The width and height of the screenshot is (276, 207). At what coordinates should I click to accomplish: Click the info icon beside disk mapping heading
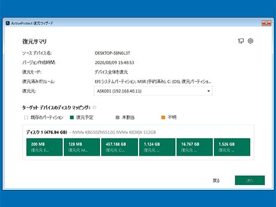[x=94, y=108]
